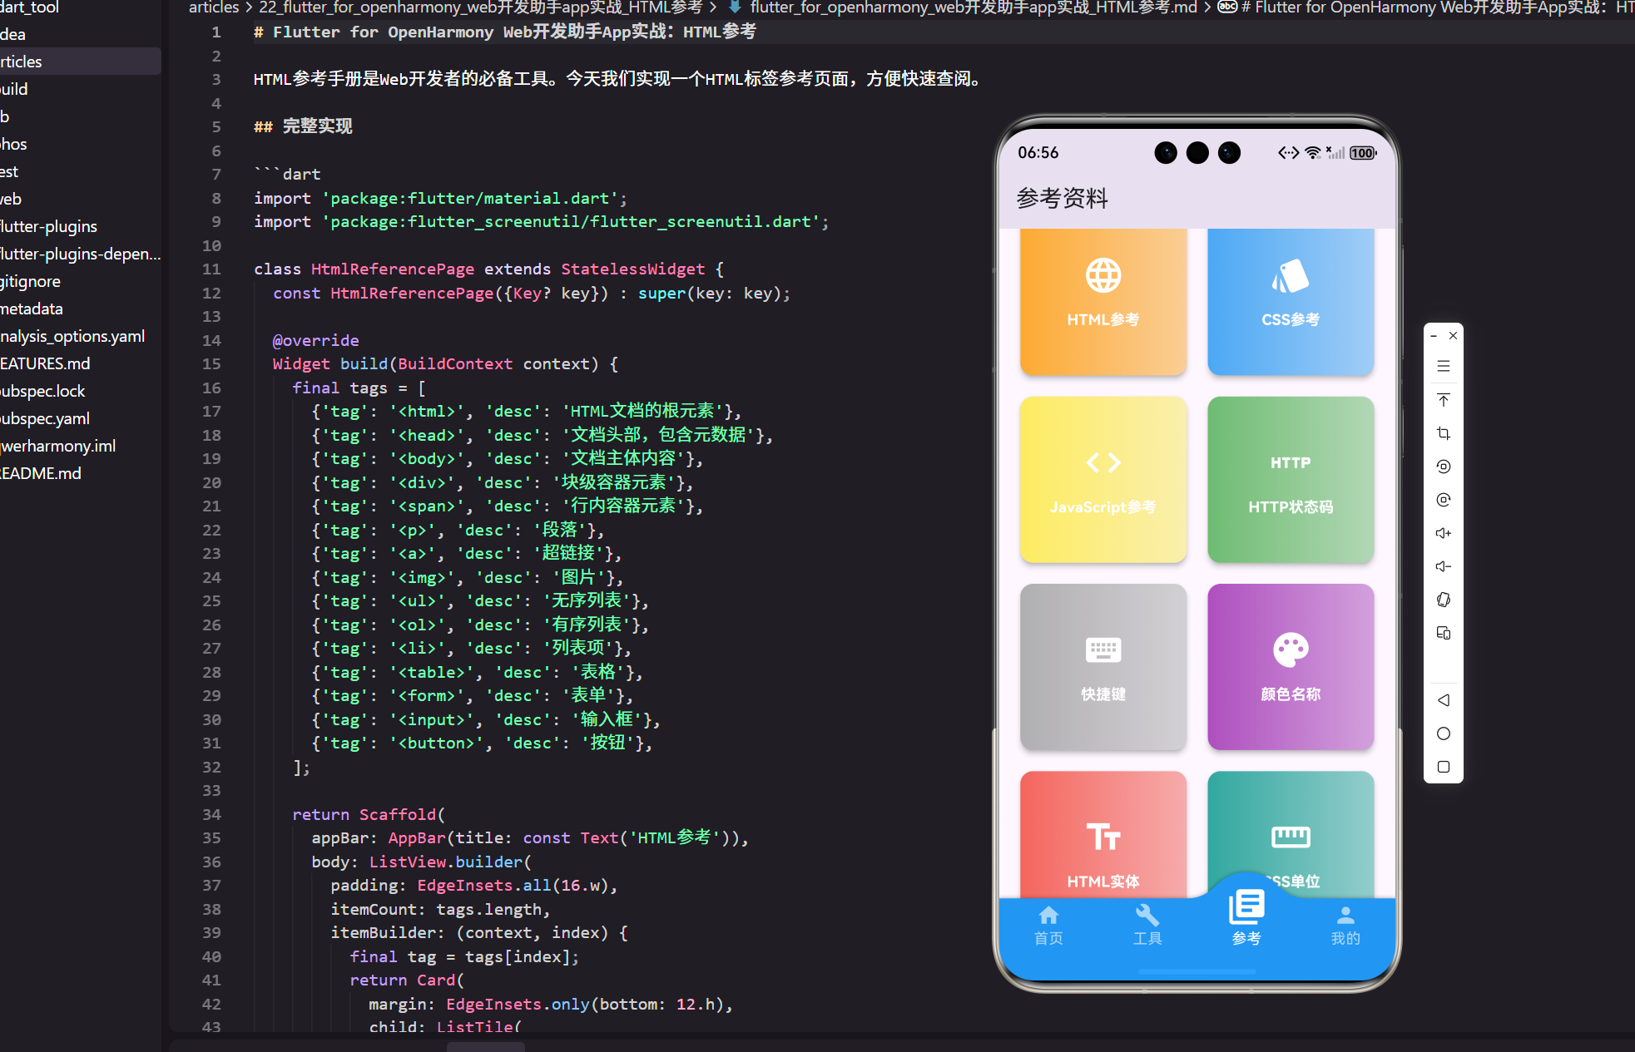Switch to the 我的 tab in bottom navigation
Image resolution: width=1635 pixels, height=1052 pixels.
pyautogui.click(x=1345, y=923)
